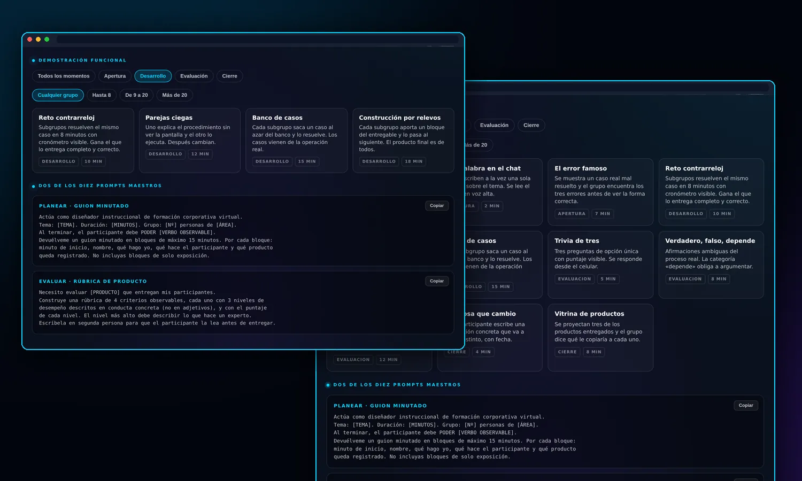Open the "Trivia de tres" activity card
The image size is (802, 481).
pos(600,265)
